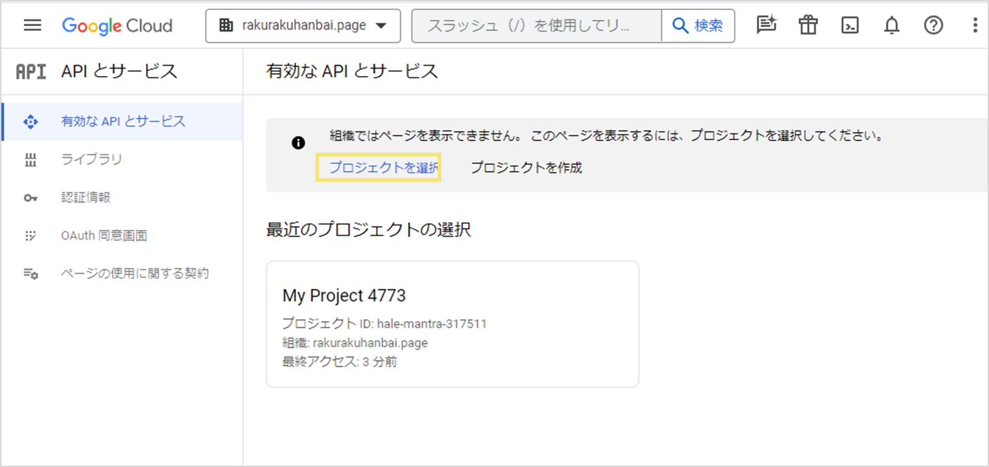Click the key credentials icon
This screenshot has width=989, height=467.
30,198
